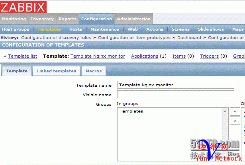Open the Monitoring menu
Viewport: 245px width, 165px height.
coord(14,19)
